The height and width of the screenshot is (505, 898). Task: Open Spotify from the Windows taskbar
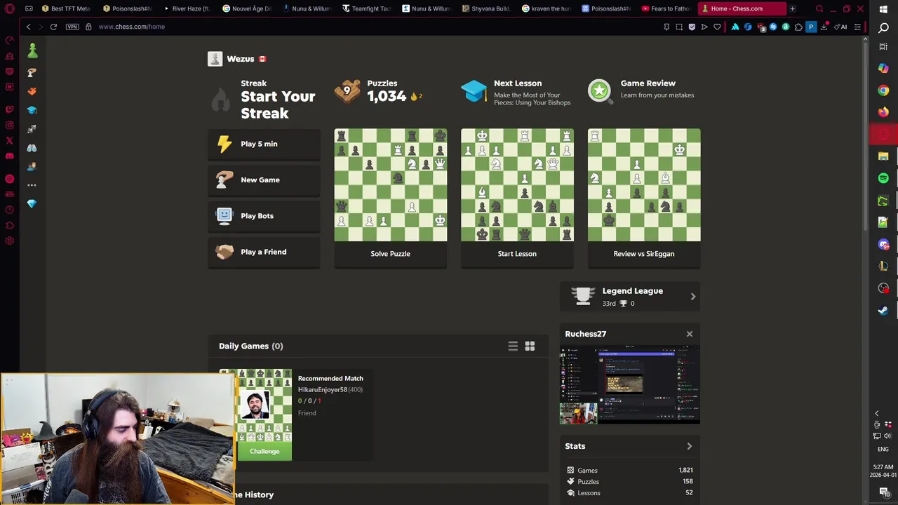(883, 178)
